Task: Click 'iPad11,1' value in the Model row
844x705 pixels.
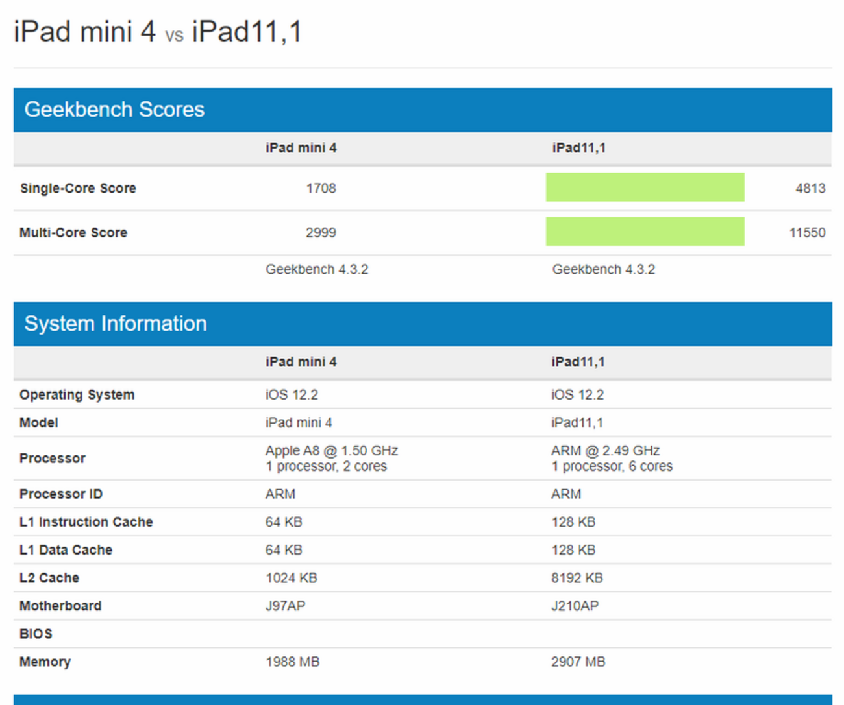Action: click(x=577, y=423)
